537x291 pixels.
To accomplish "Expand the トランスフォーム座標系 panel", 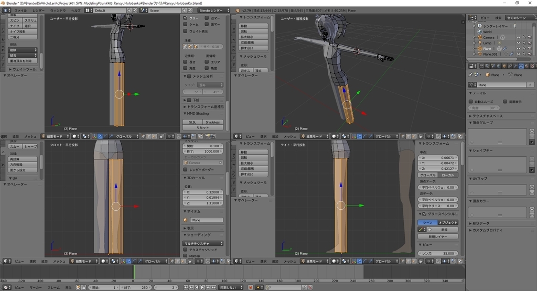I will click(x=203, y=107).
